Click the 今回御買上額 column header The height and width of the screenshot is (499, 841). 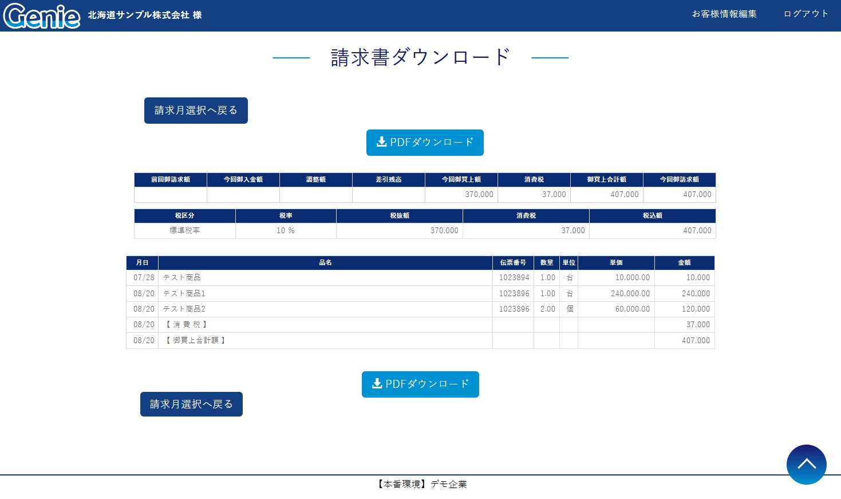click(x=461, y=180)
